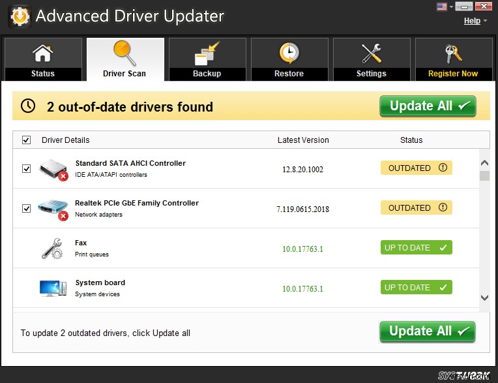Click the clock icon beside out-of-date drivers message
This screenshot has height=383, width=498.
pos(28,106)
